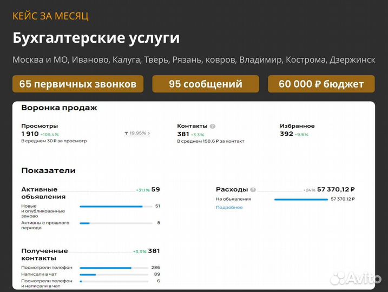Click the Новые и опубликованные заново progress bar

(x=116, y=207)
